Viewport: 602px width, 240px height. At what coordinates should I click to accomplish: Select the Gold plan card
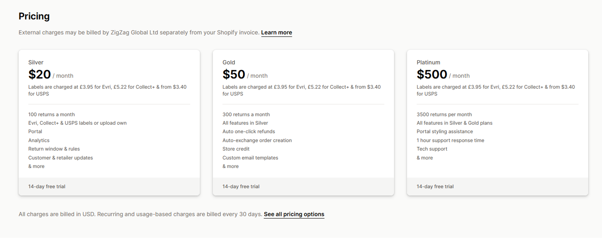[303, 121]
